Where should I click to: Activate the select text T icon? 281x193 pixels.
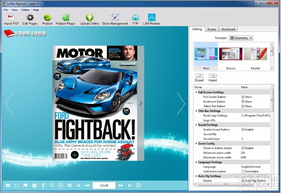[x=43, y=185]
